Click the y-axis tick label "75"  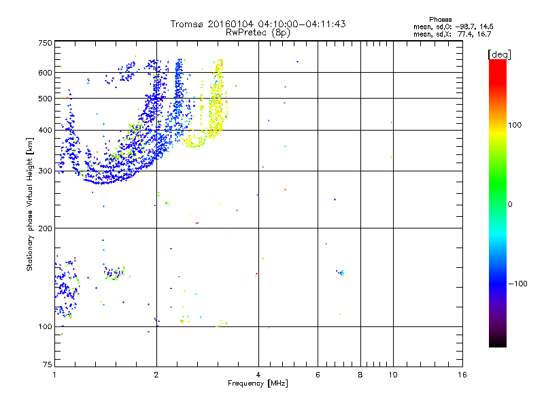(48, 364)
